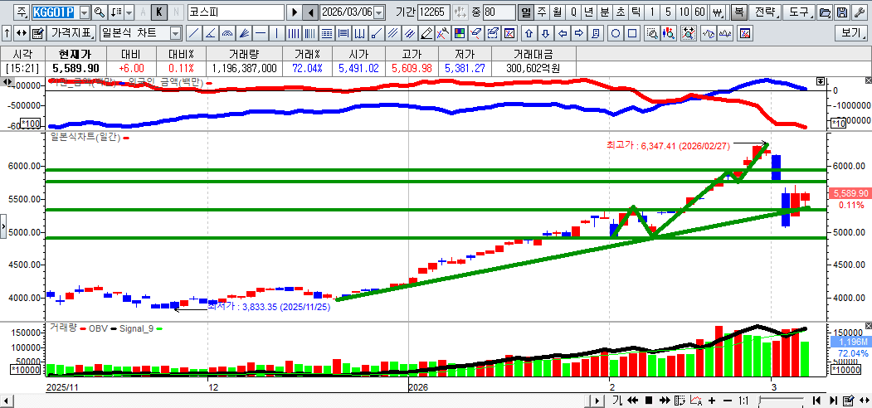The height and width of the screenshot is (408, 872).
Task: Pick the rectangle shape drawing tool
Action: (x=633, y=34)
